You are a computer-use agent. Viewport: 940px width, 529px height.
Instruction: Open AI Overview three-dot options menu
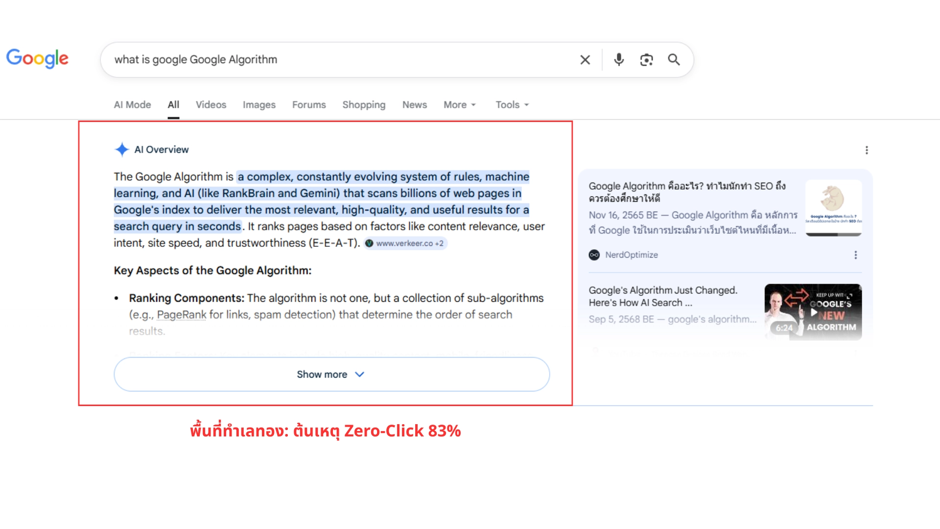point(867,150)
